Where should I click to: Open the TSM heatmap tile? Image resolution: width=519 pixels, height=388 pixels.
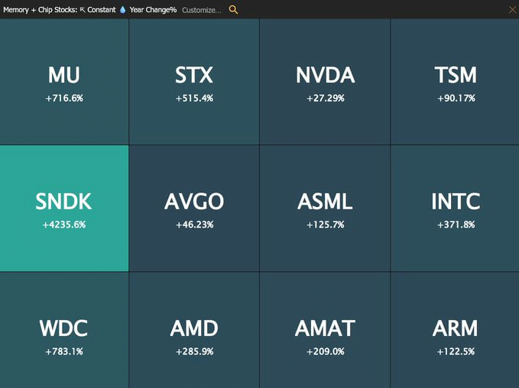pyautogui.click(x=455, y=82)
